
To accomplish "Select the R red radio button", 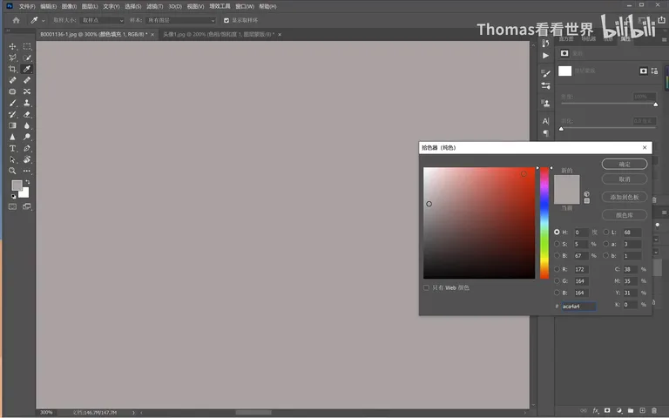I will tap(557, 269).
